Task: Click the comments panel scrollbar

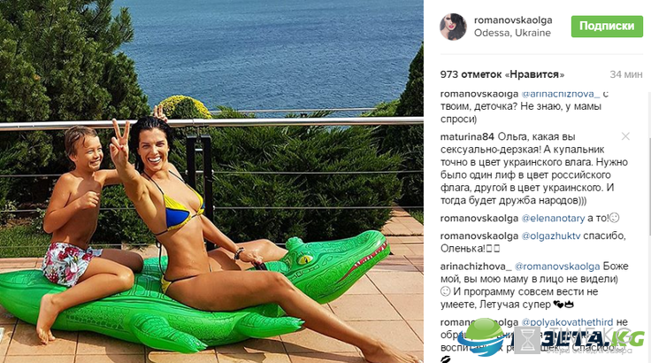Action: coord(648,183)
